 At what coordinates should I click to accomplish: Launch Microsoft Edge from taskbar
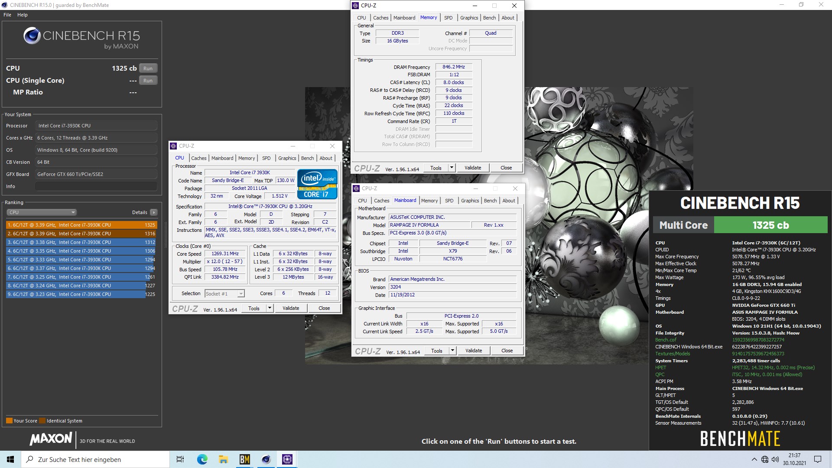[202, 459]
